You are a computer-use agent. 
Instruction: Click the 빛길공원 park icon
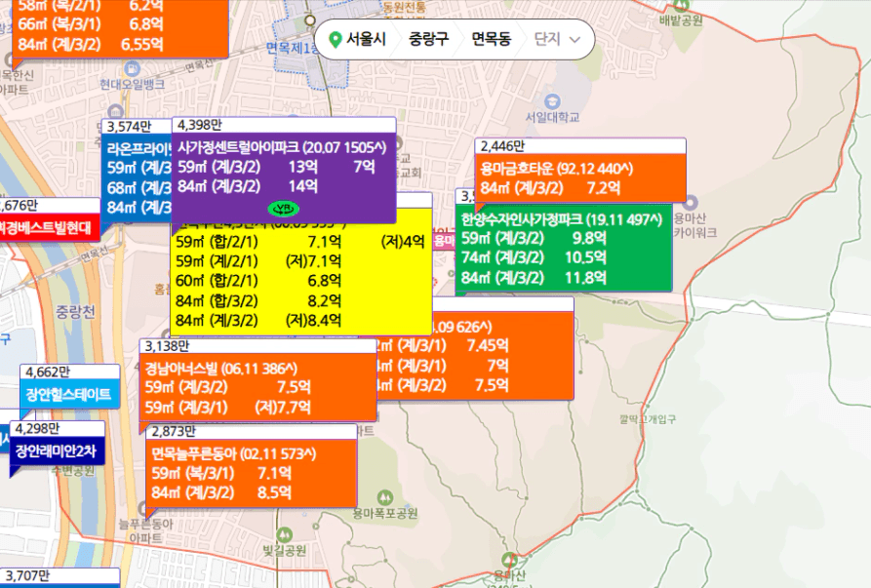(284, 534)
